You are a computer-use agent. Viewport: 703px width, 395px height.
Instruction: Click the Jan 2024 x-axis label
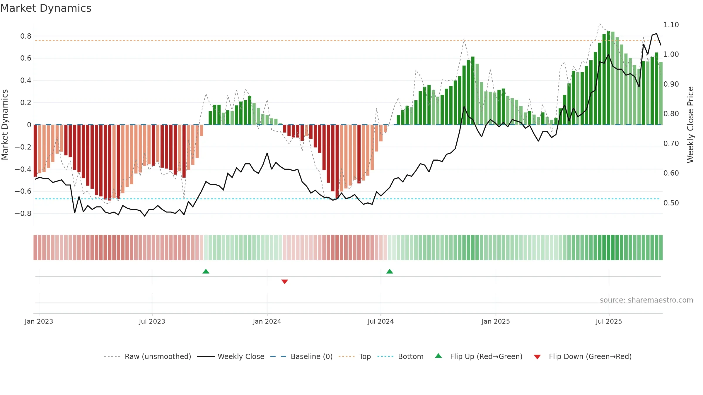pos(267,321)
